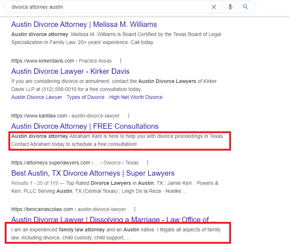Follow the 'Austin Divorce Lawyer' sitelink under Kirker Davis

coord(37,97)
